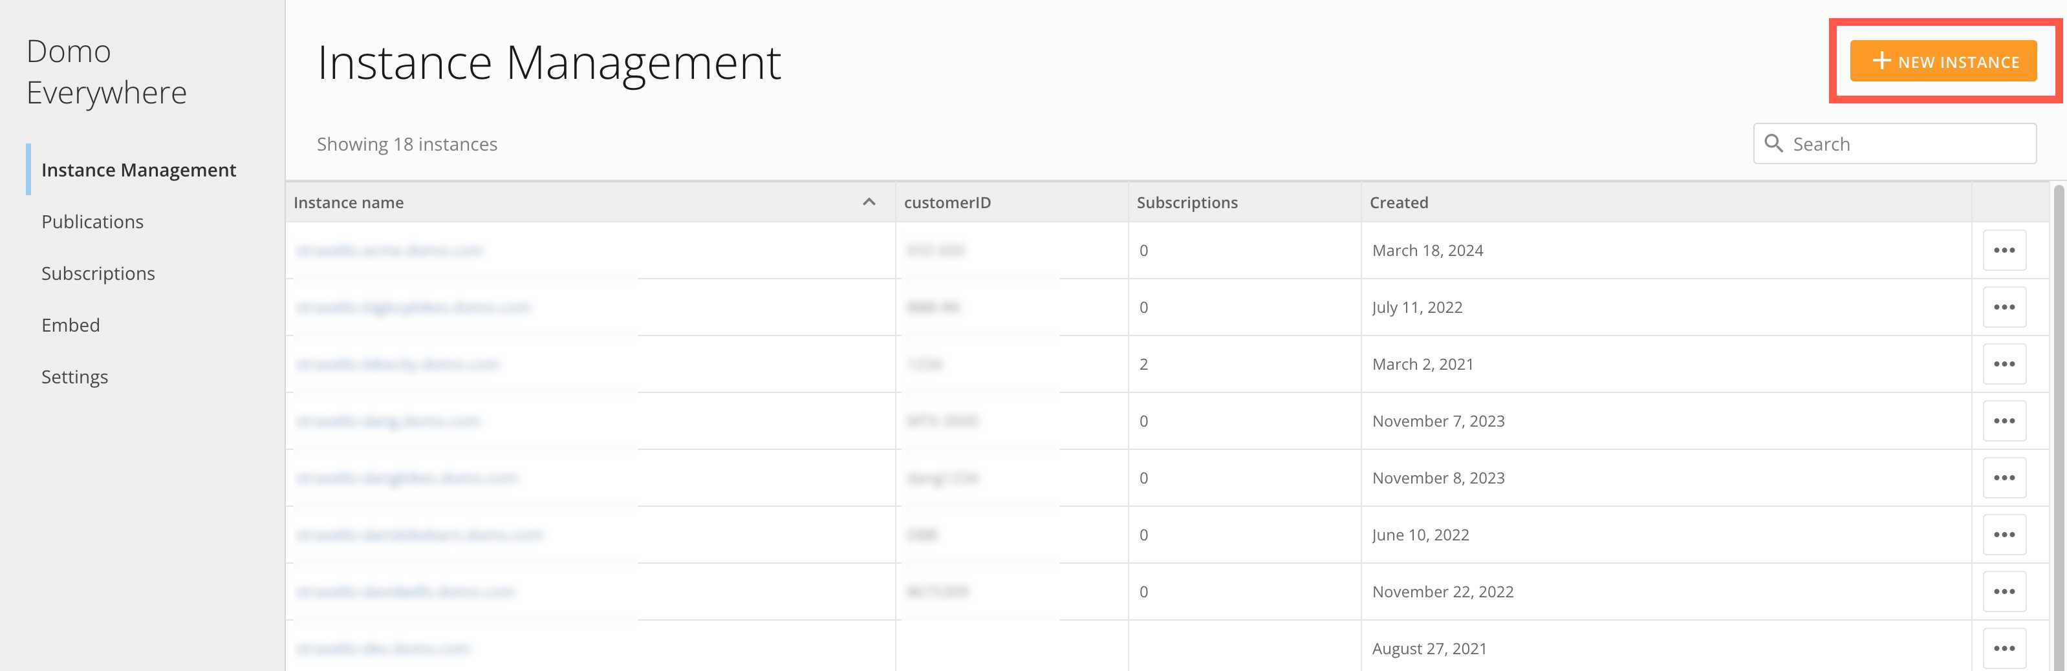2067x671 pixels.
Task: Click the 'Showing 18 instances' text
Action: click(407, 144)
